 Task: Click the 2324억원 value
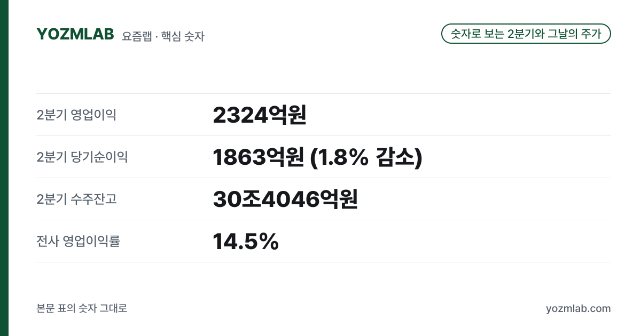click(260, 115)
